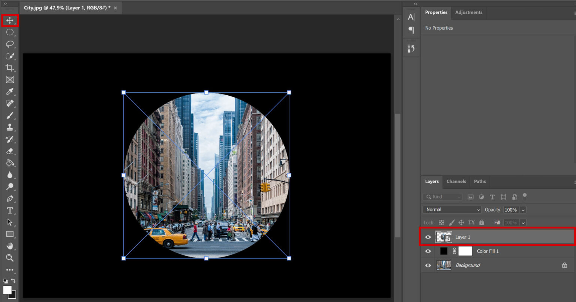Activate the Zoom tool
The image size is (576, 302).
point(10,258)
